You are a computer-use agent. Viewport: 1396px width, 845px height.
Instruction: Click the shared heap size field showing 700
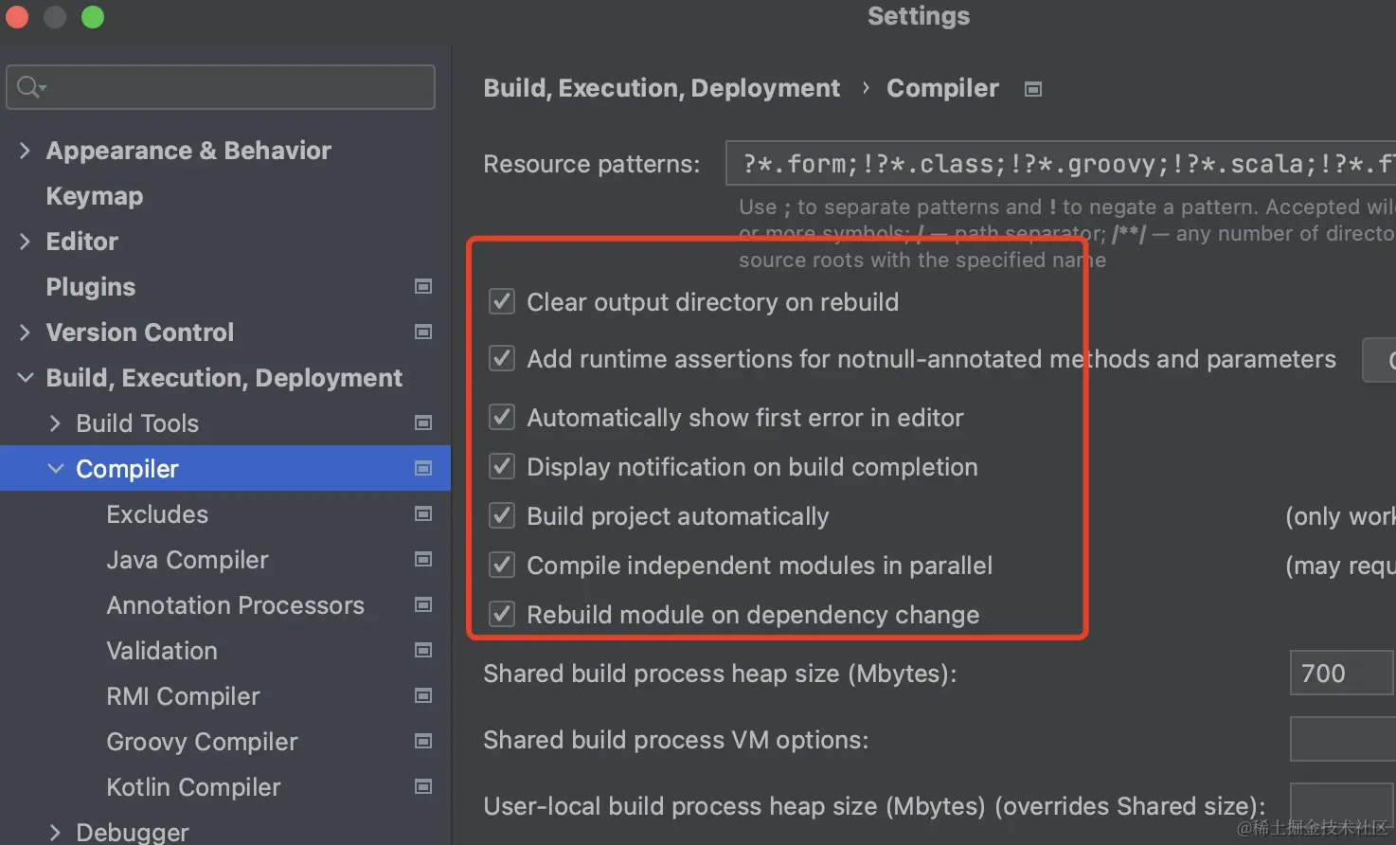pyautogui.click(x=1340, y=674)
